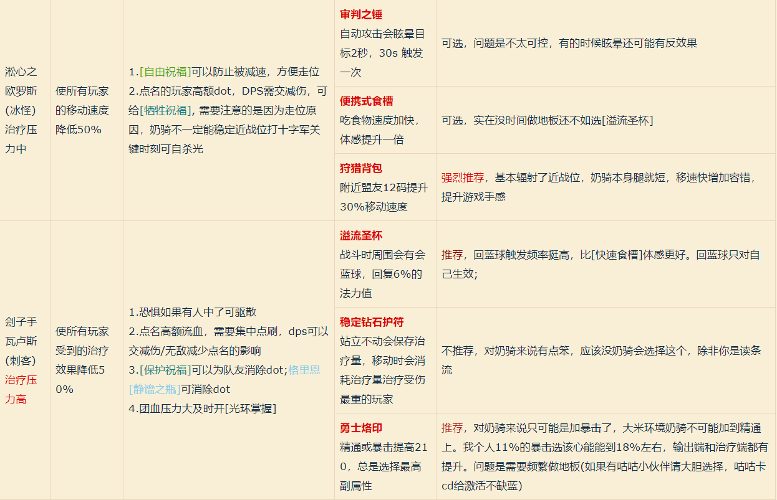Click the 溢流圣杯 item title
The height and width of the screenshot is (500, 777).
click(361, 235)
